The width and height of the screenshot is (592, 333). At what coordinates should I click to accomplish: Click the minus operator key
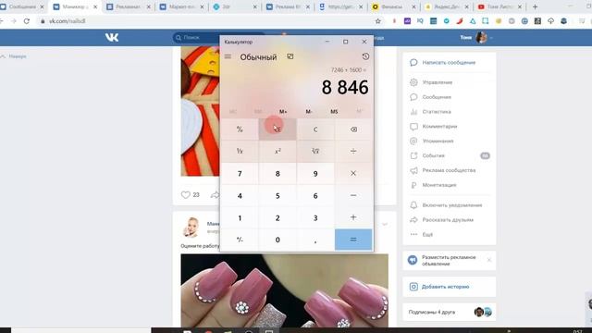pos(353,195)
